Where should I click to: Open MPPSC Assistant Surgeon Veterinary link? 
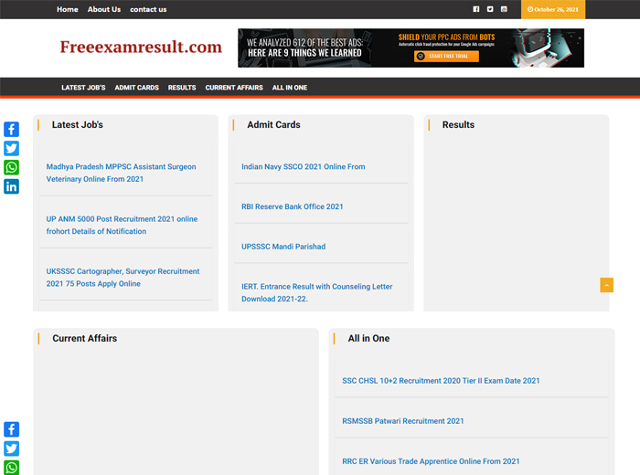pos(121,173)
